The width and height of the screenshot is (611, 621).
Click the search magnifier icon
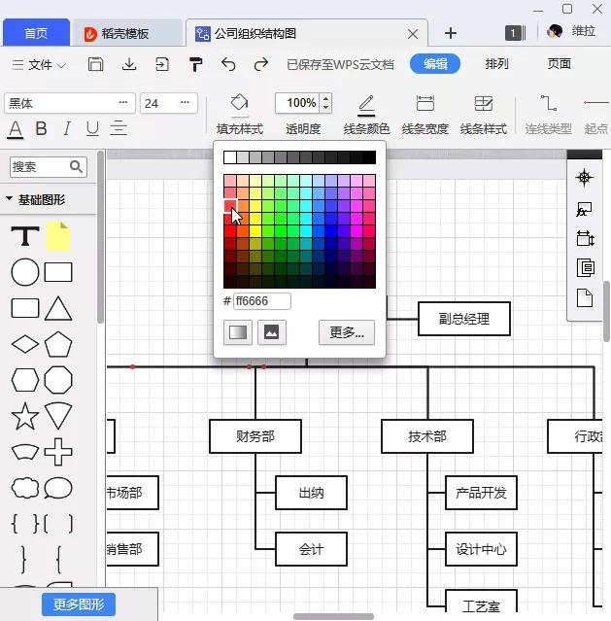tap(76, 167)
